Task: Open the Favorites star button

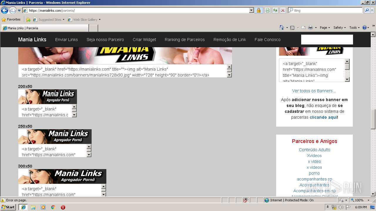Action: coord(11,20)
